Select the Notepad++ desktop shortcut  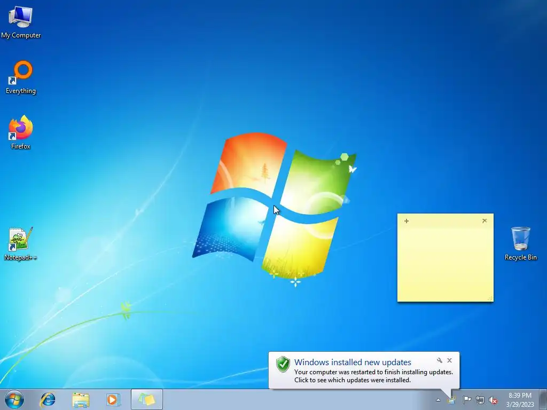point(21,243)
